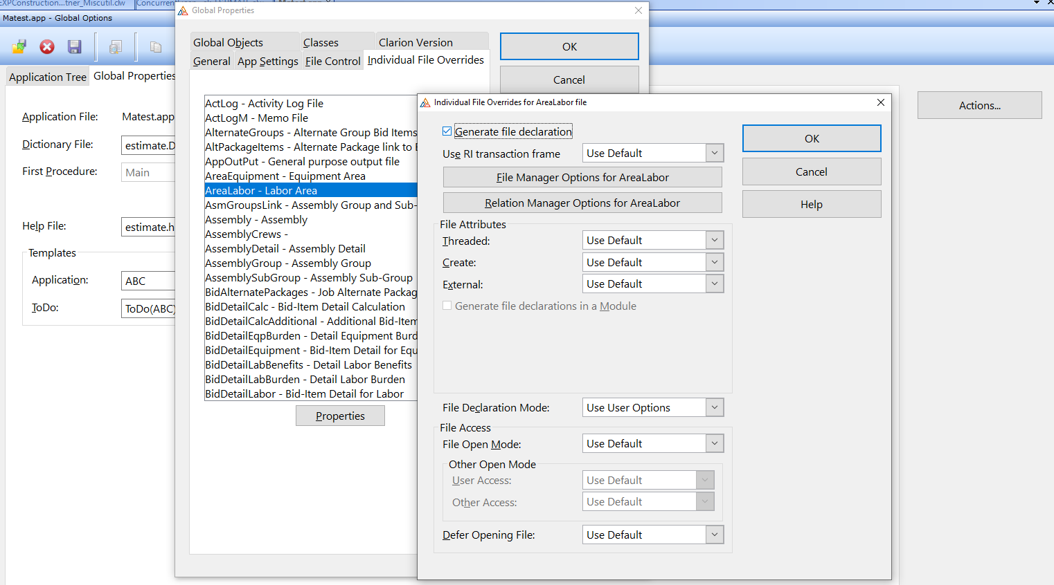The image size is (1054, 585).
Task: Open the Defer Opening File dropdown
Action: coord(715,535)
